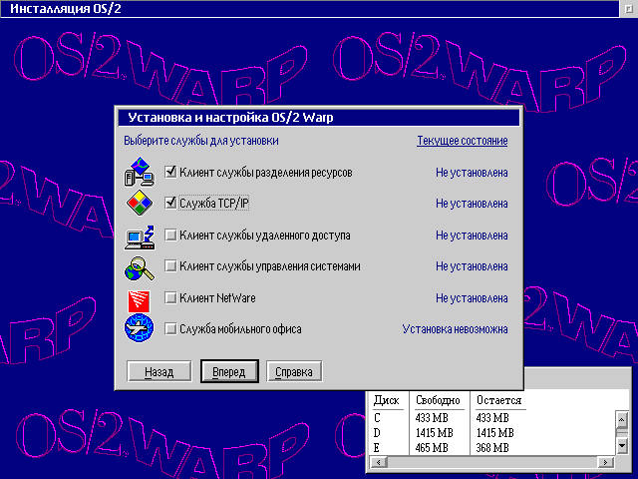Click Не установлена status next to TCP/IP
This screenshot has height=479, width=638.
click(x=472, y=204)
